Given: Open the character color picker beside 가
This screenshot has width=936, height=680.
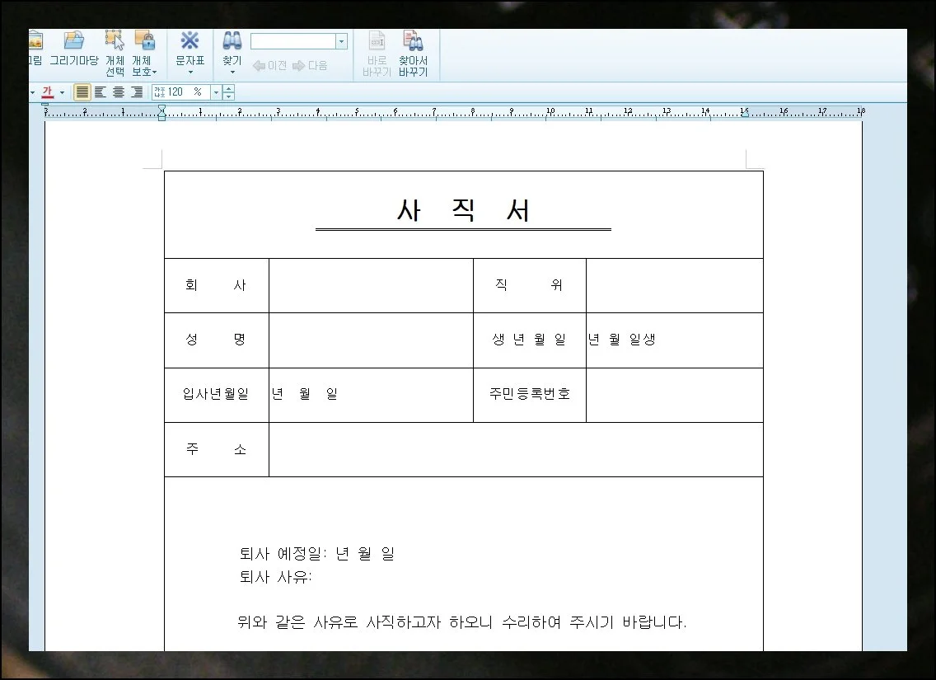Looking at the screenshot, I should pyautogui.click(x=62, y=91).
